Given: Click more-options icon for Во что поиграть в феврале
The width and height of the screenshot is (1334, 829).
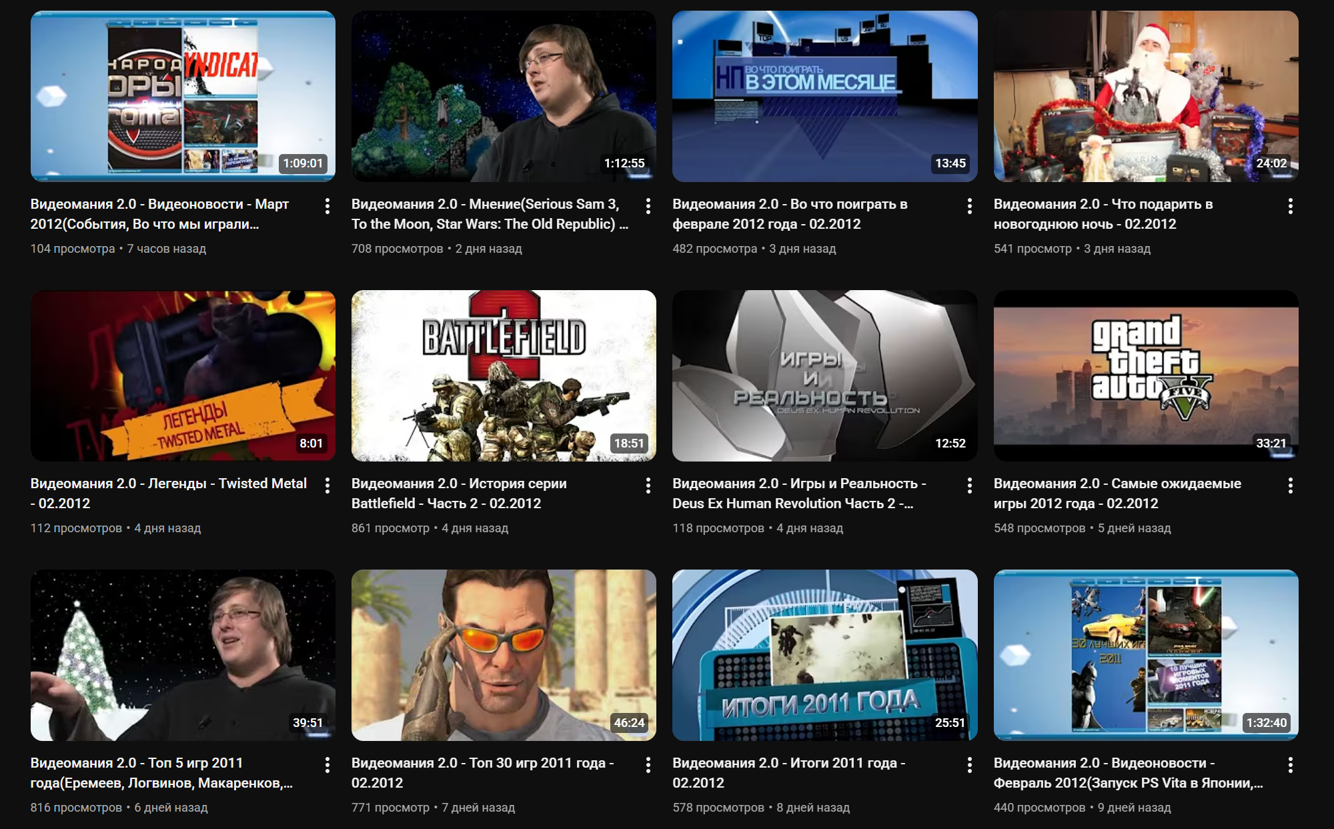Looking at the screenshot, I should (x=969, y=206).
